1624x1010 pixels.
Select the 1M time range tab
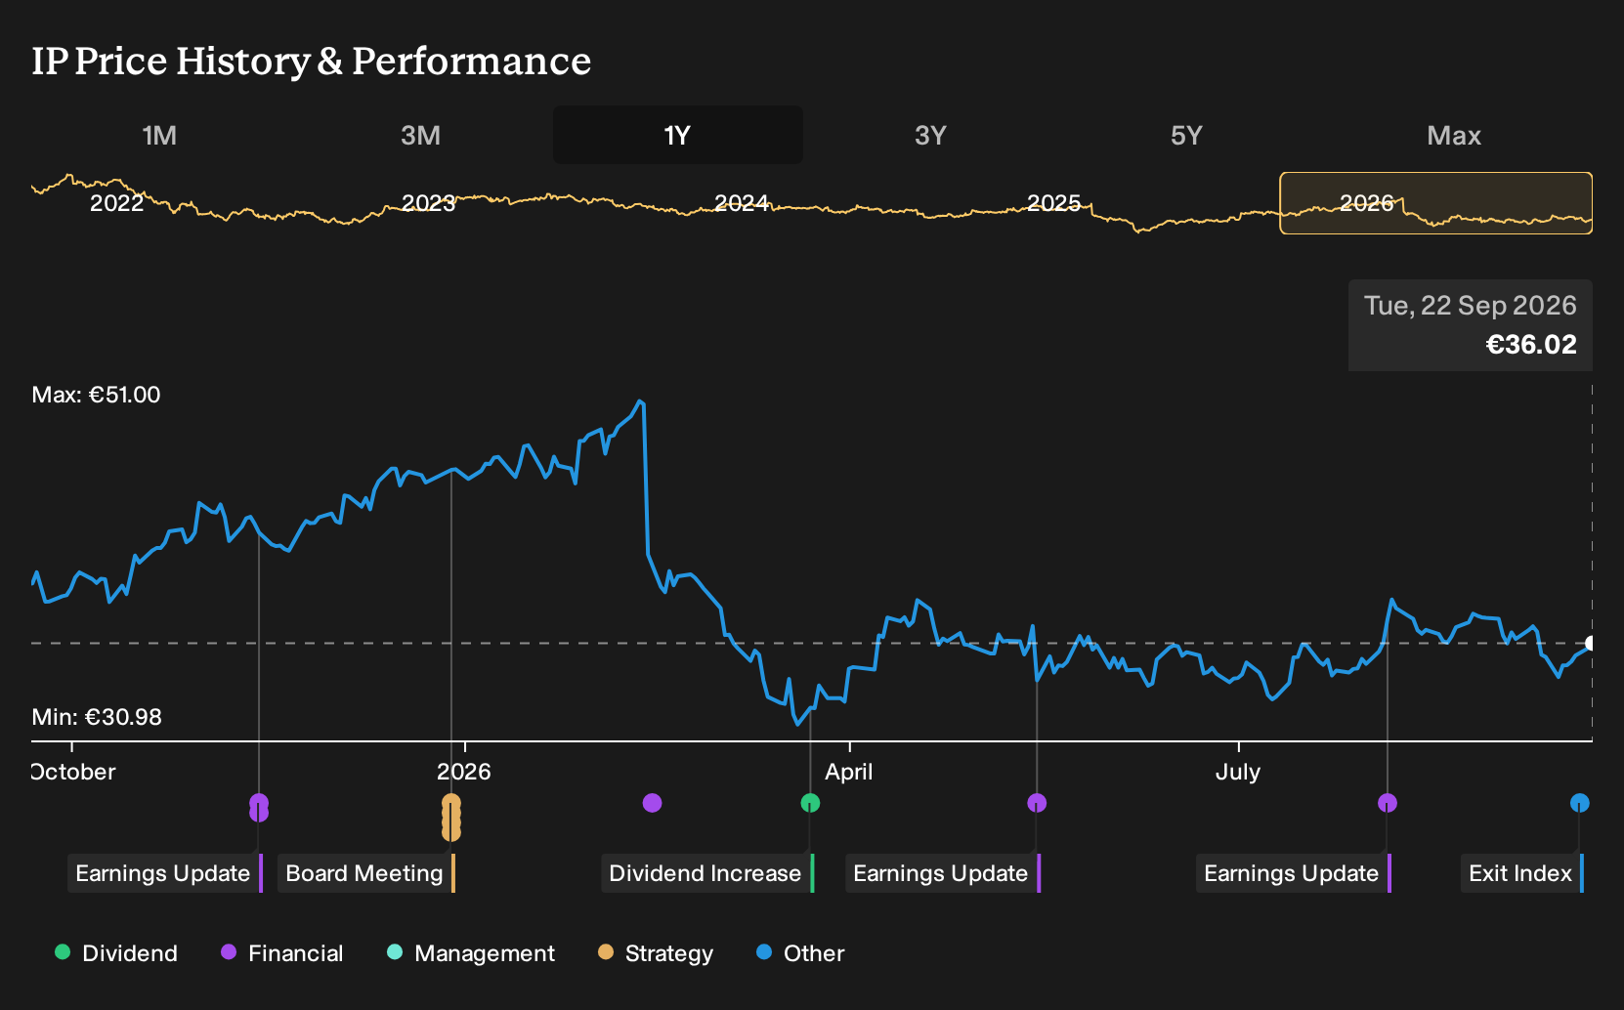point(159,135)
